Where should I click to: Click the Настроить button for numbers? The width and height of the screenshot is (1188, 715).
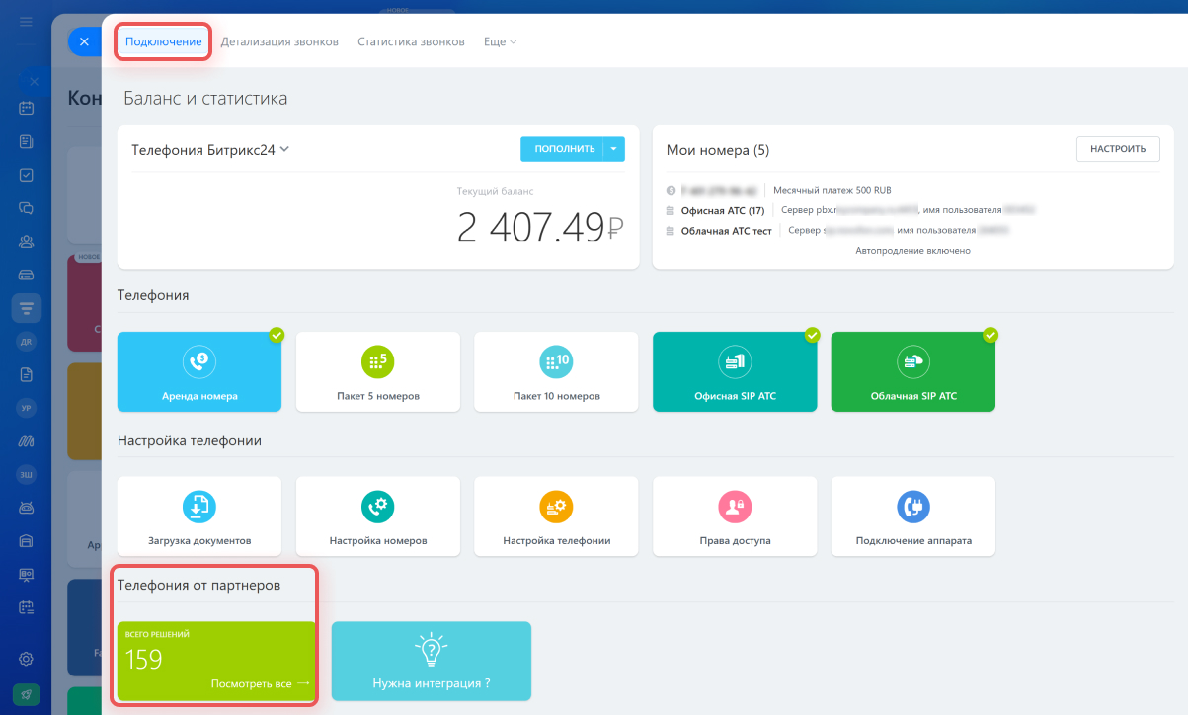[1118, 149]
